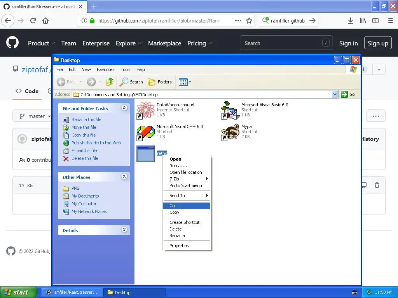Viewport: 398px width, 298px height.
Task: Click the three-dot more options on GitHub
Action: pyautogui.click(x=376, y=116)
